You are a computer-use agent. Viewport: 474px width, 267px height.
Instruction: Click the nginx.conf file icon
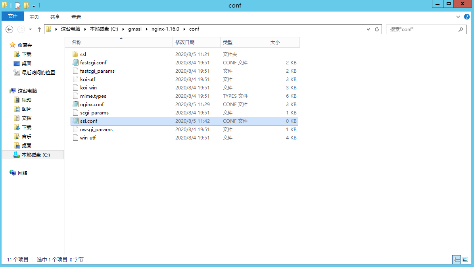(x=75, y=104)
